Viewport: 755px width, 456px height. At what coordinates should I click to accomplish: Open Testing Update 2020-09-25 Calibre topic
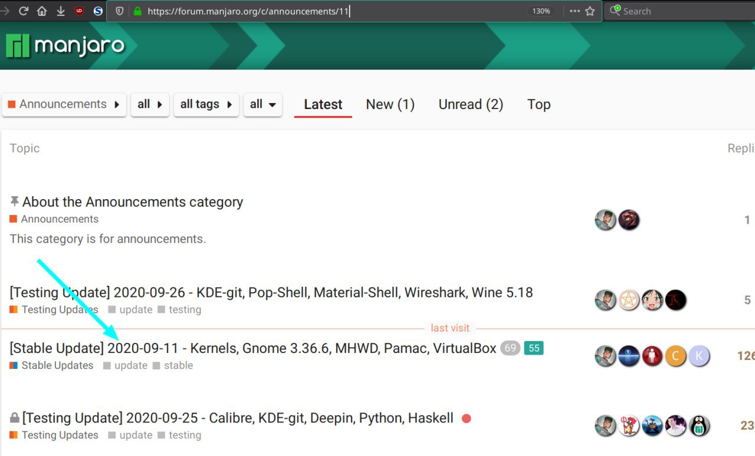click(238, 418)
